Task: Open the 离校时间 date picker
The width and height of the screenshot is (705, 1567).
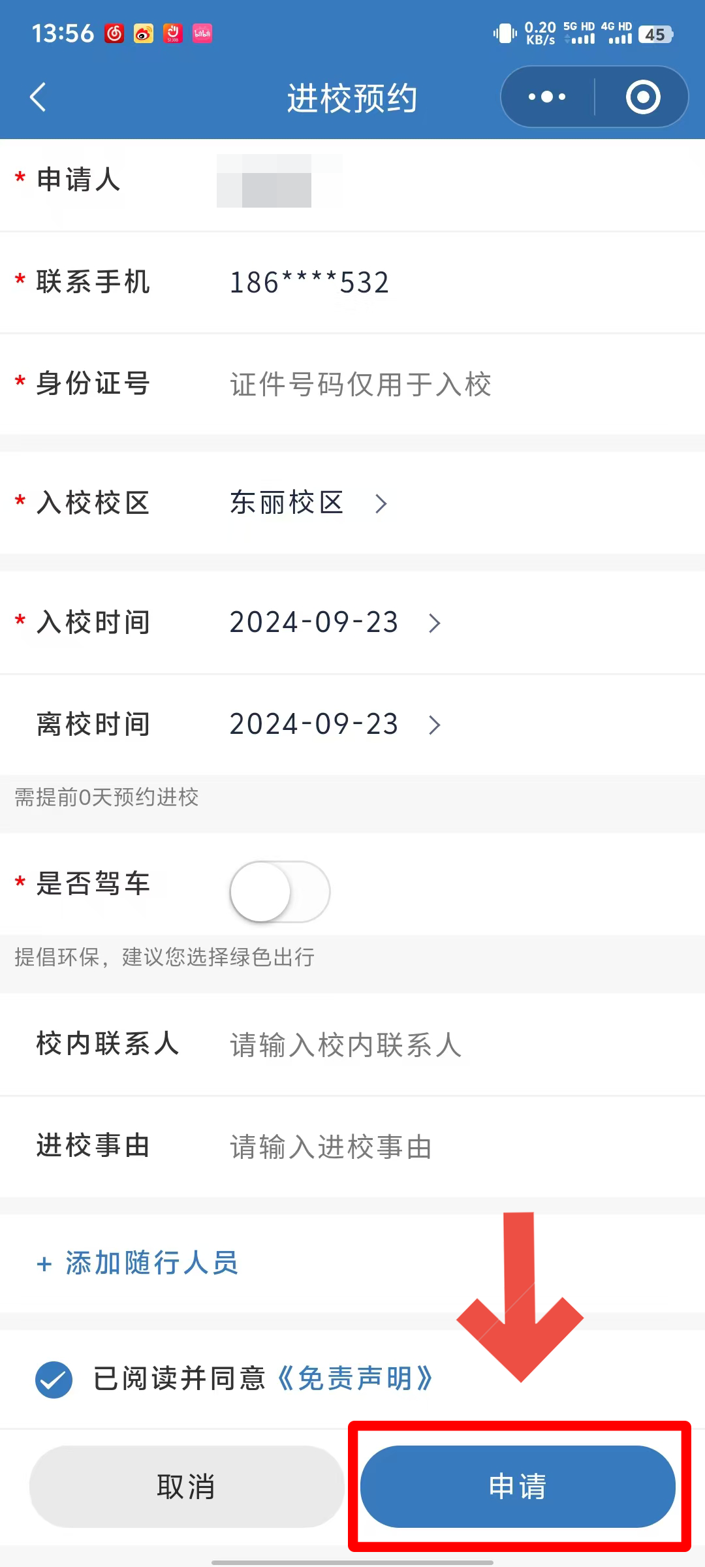Action: pyautogui.click(x=334, y=725)
